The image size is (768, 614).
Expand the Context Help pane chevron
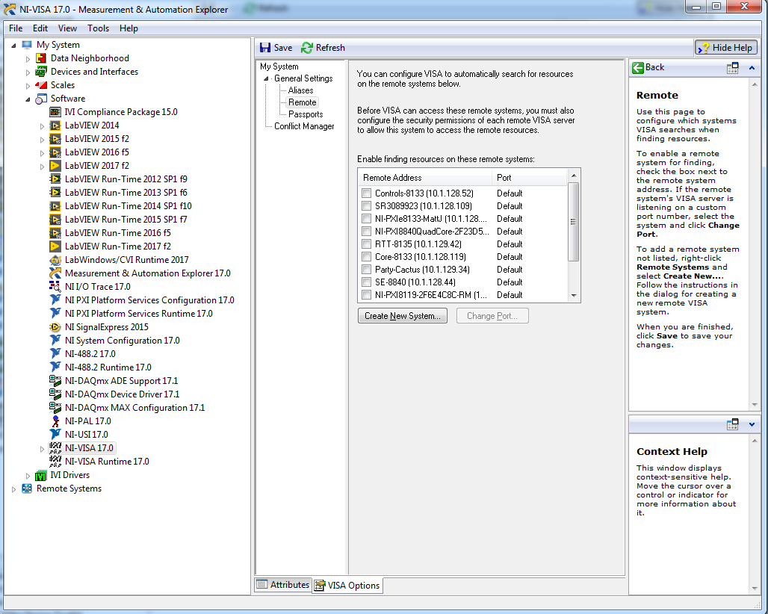(x=752, y=424)
